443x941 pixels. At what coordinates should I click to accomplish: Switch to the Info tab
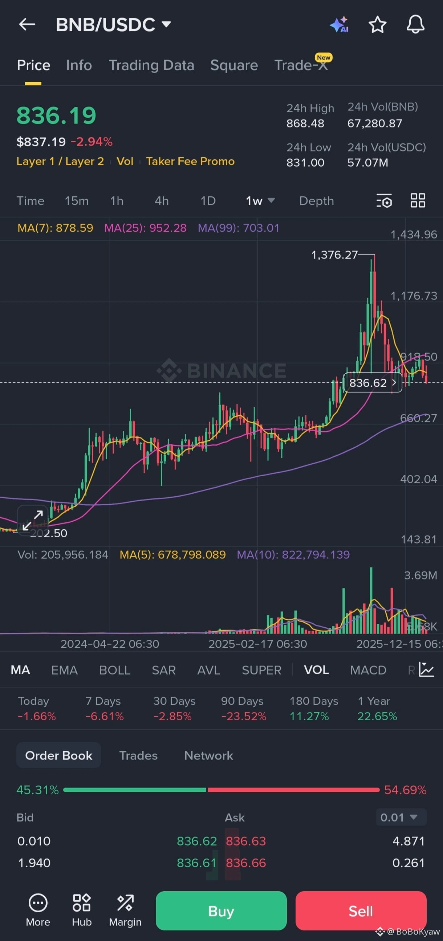click(79, 65)
